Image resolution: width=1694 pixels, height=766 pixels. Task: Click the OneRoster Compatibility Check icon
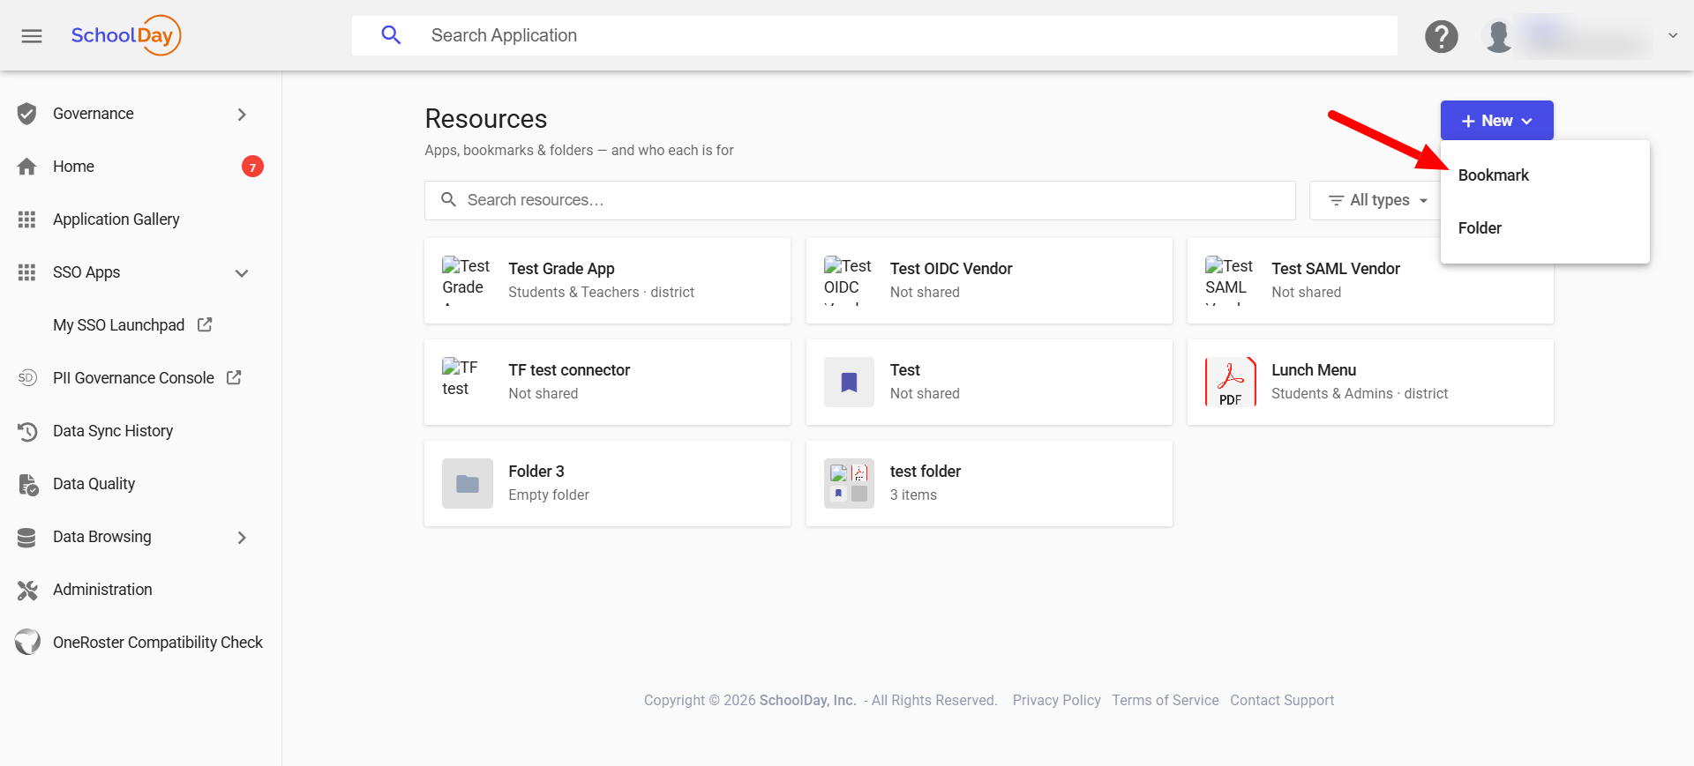click(27, 642)
